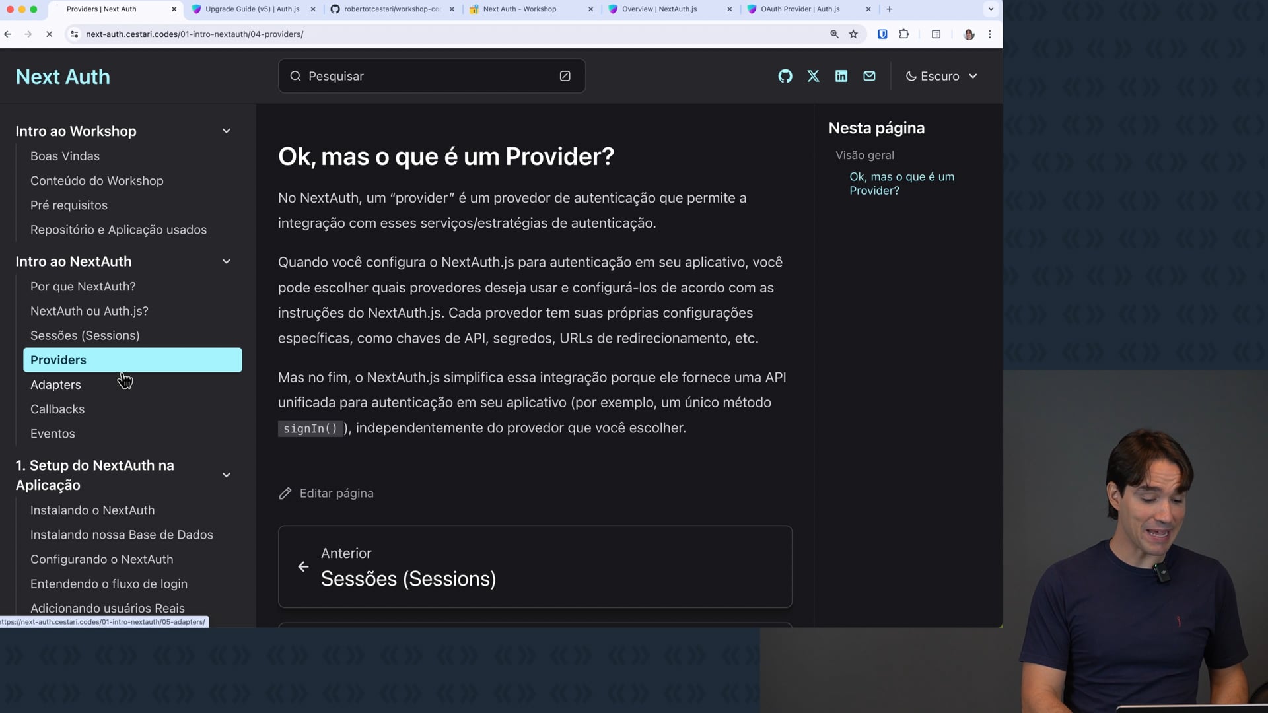Open the GitHub icon link

(x=785, y=76)
